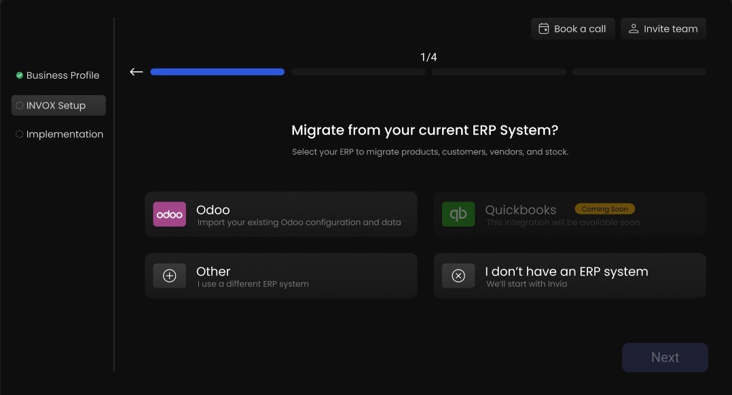The height and width of the screenshot is (395, 732).
Task: Click "Select your ERP to migrate products" subtitle
Action: coord(431,151)
